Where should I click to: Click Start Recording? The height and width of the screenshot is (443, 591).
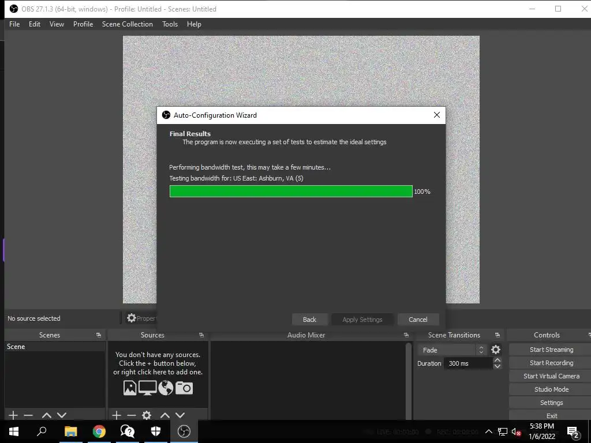551,363
